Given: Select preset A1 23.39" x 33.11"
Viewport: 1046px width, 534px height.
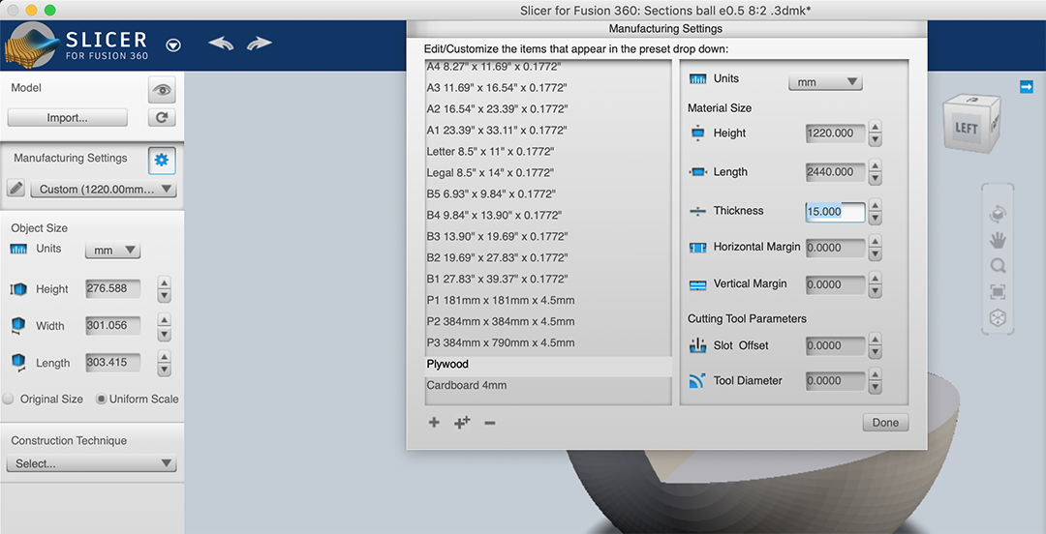Looking at the screenshot, I should point(548,130).
